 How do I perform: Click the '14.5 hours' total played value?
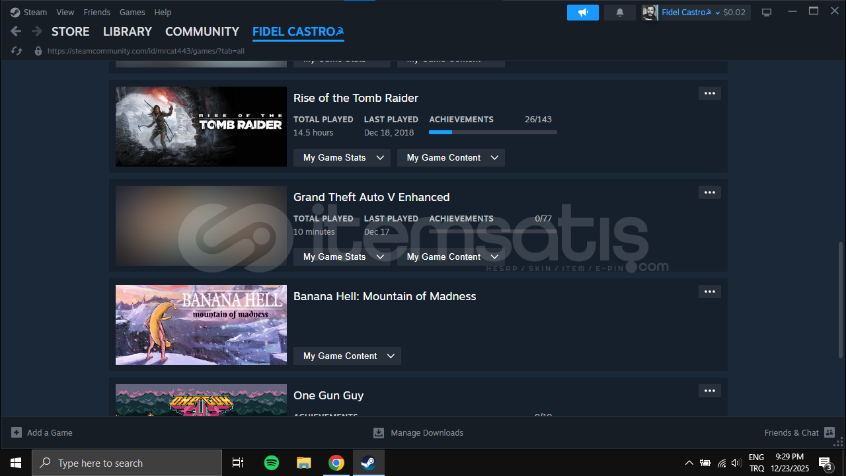coord(313,133)
